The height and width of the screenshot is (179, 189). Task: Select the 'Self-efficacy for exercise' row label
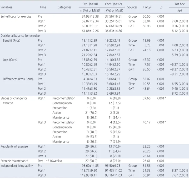coord(16,17)
